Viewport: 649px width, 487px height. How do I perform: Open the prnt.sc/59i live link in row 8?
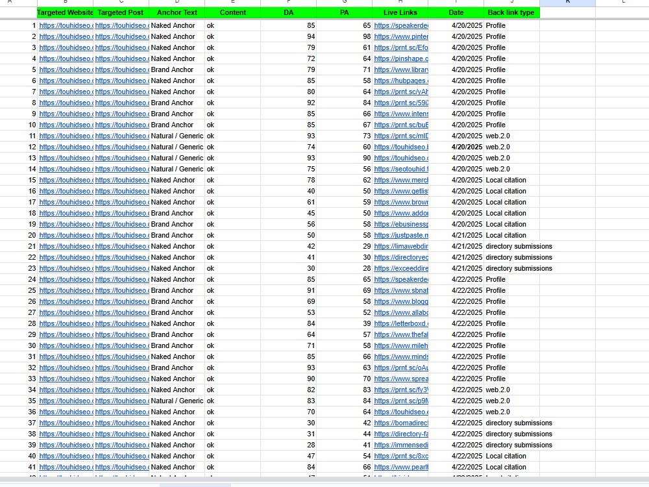point(401,103)
